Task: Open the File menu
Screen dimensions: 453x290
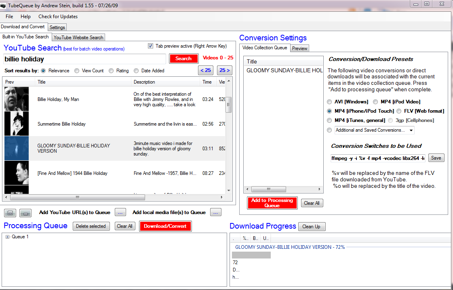Action: (9, 17)
